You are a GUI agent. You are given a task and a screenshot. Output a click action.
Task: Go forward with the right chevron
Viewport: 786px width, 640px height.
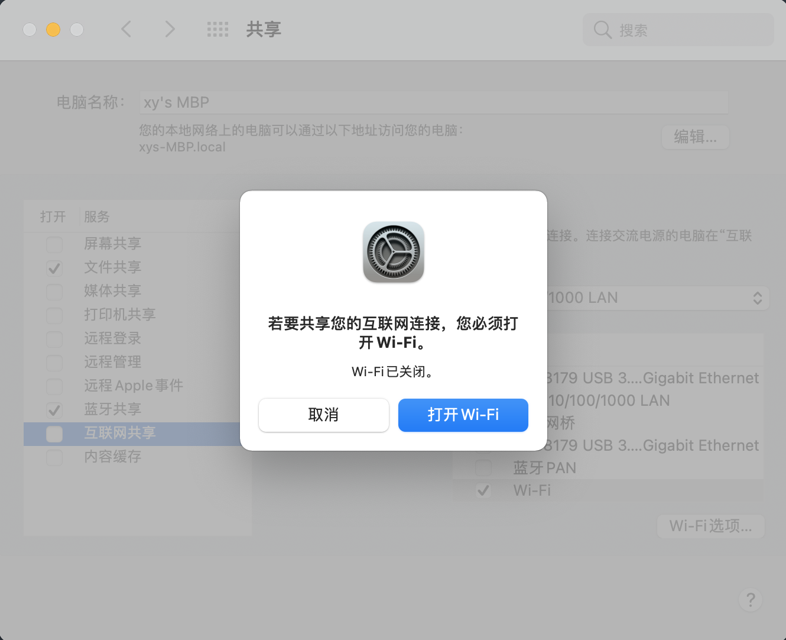tap(170, 29)
